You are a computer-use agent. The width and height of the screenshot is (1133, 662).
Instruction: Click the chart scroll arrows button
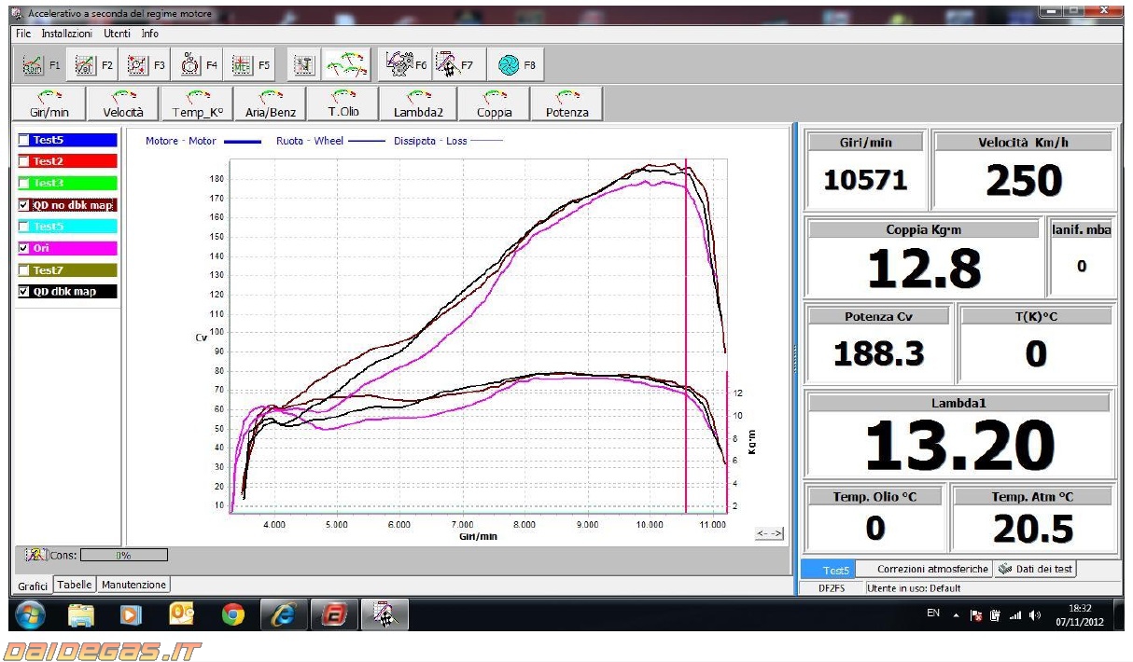pyautogui.click(x=770, y=532)
